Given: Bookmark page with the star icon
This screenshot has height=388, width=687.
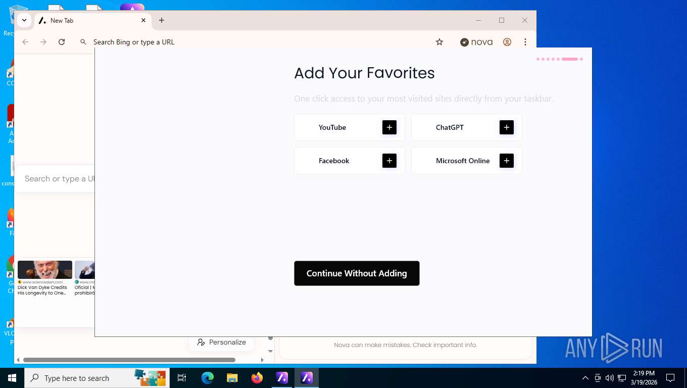Looking at the screenshot, I should point(439,42).
